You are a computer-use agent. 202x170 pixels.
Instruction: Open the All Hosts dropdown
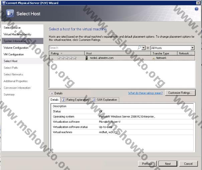[x=172, y=48]
